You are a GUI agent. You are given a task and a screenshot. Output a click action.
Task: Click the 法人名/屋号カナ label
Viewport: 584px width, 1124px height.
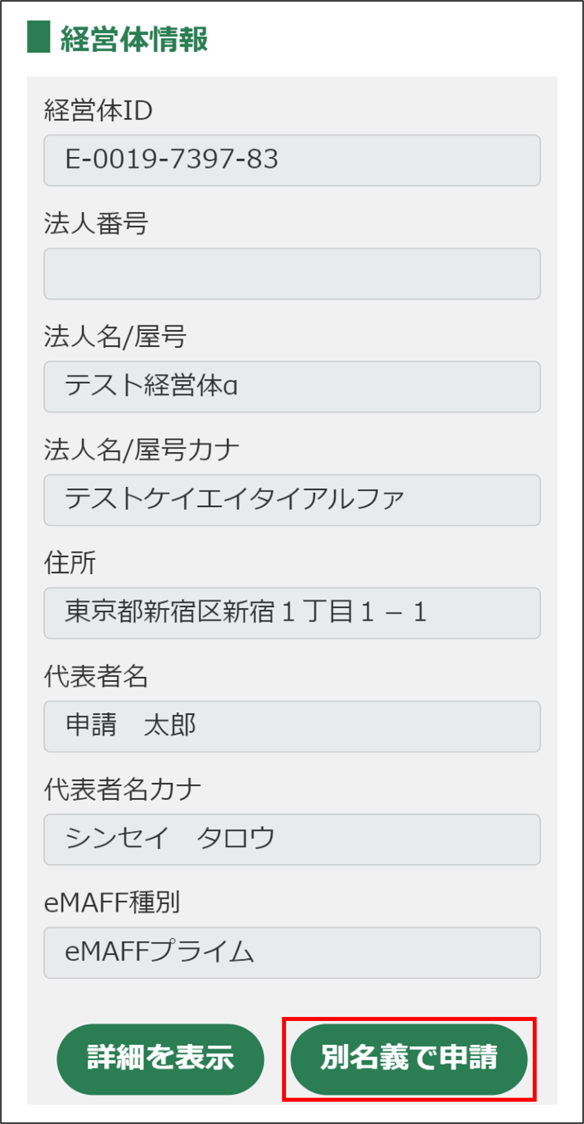click(x=141, y=450)
